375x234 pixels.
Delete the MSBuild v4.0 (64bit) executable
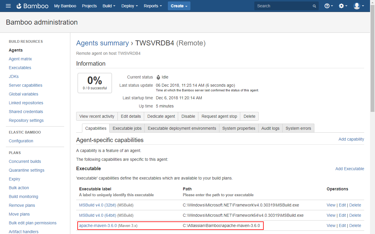[355, 215]
